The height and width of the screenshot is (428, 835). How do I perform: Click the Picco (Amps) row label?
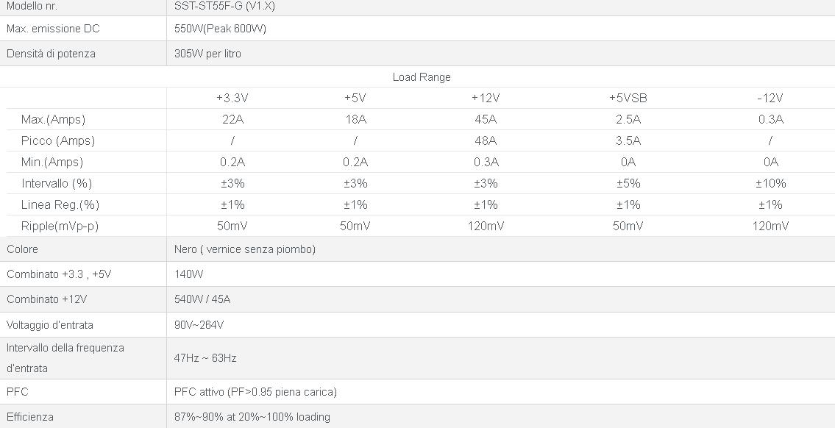(58, 140)
